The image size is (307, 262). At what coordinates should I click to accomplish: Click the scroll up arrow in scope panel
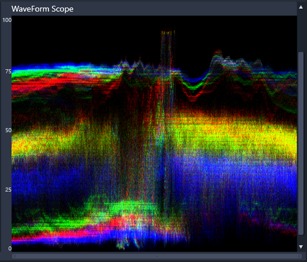tap(301, 8)
